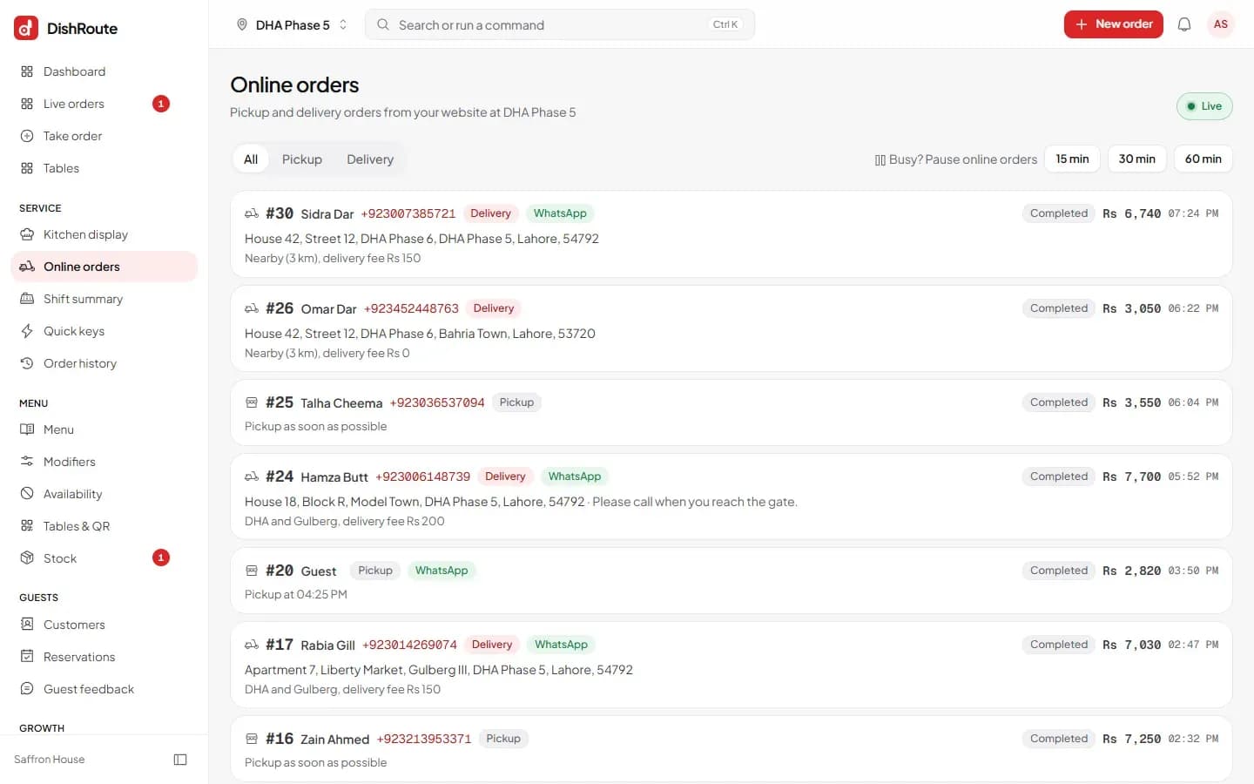Open Dashboard from sidebar

tap(104, 71)
